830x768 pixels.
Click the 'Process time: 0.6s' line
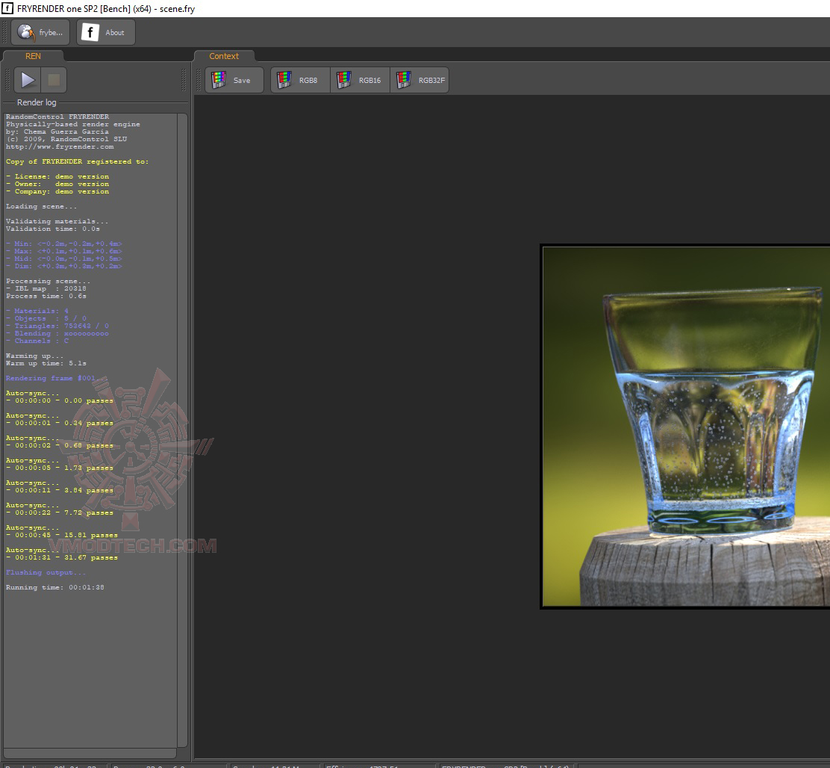[46, 296]
